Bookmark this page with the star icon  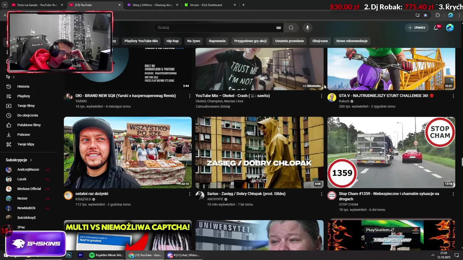425,15
